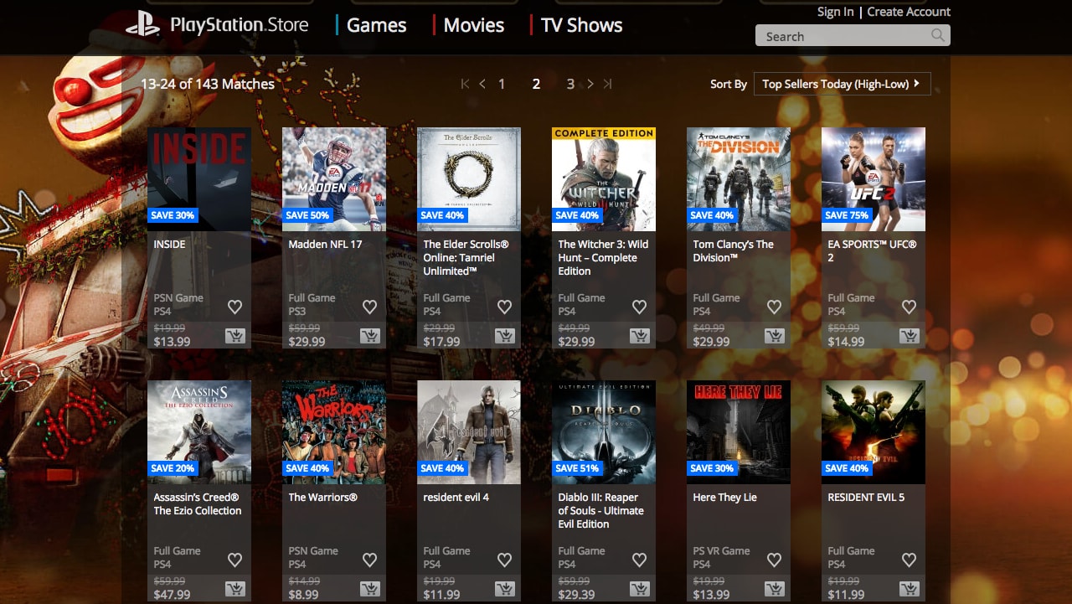Open Diablo III cover thumbnail

pos(604,432)
